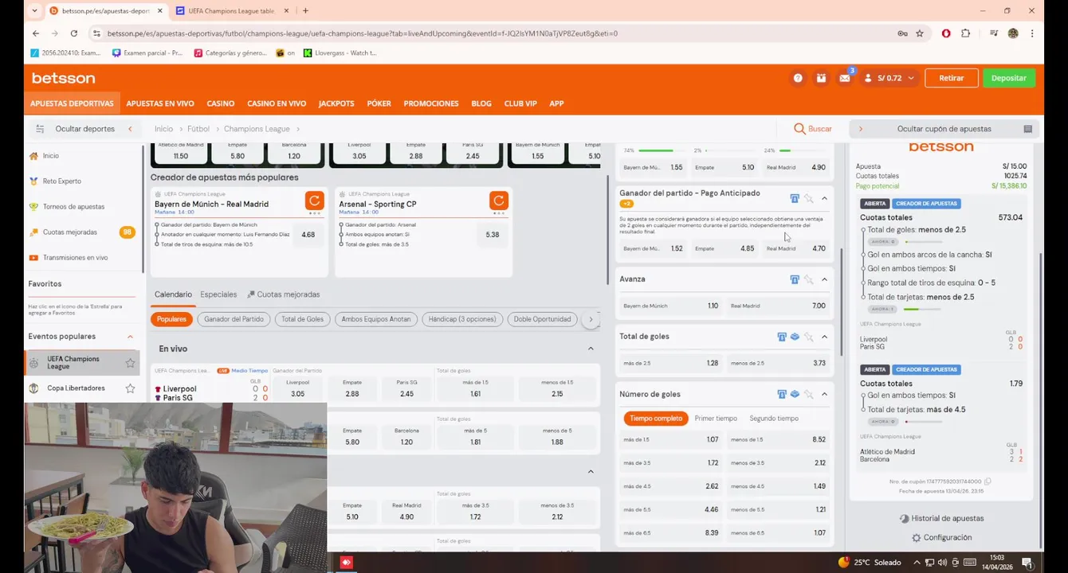Click the green Depositar button
The image size is (1068, 573).
click(1009, 78)
